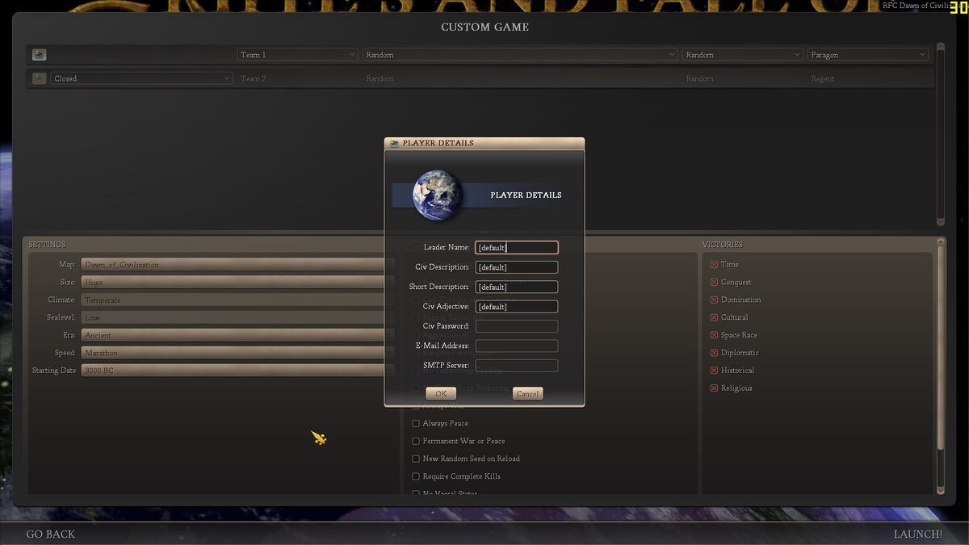Screen dimensions: 969x545
Task: Click the SETTINGS panel heading
Action: (47, 245)
